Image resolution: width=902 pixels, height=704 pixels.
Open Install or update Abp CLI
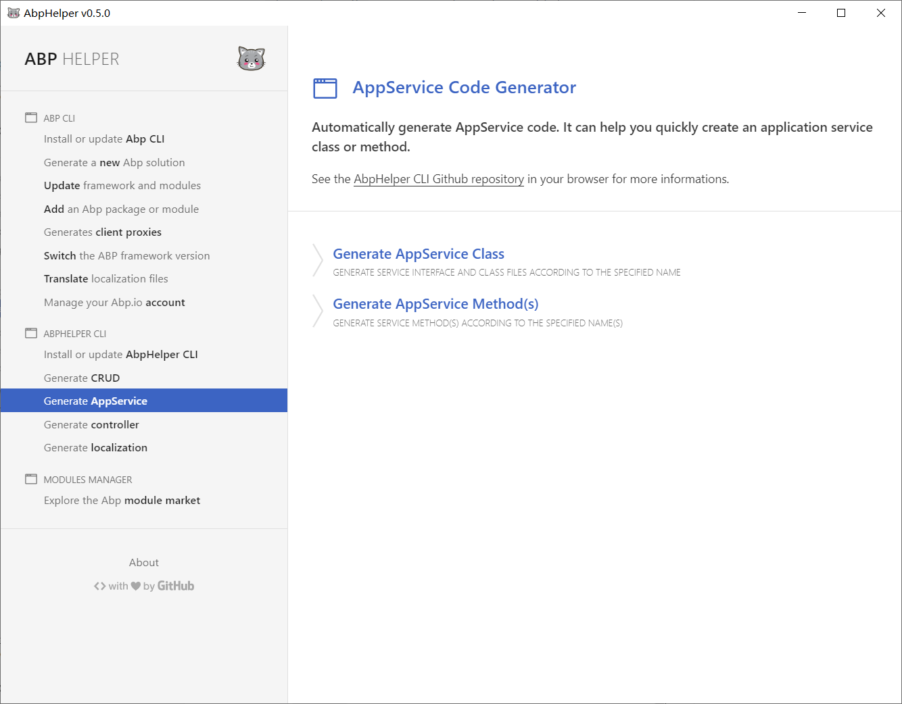[104, 139]
